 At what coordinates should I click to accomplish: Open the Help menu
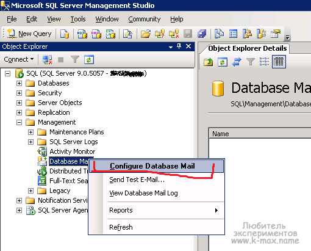pyautogui.click(x=177, y=19)
